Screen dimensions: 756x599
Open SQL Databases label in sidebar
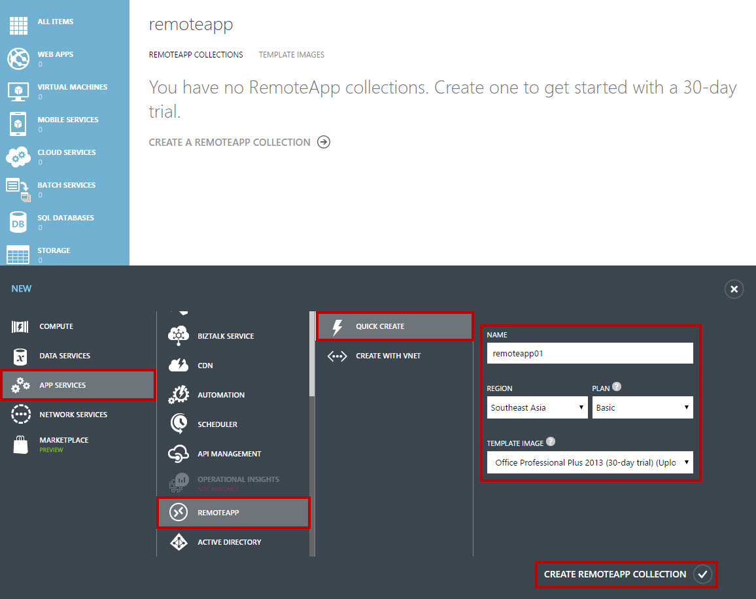(x=65, y=218)
